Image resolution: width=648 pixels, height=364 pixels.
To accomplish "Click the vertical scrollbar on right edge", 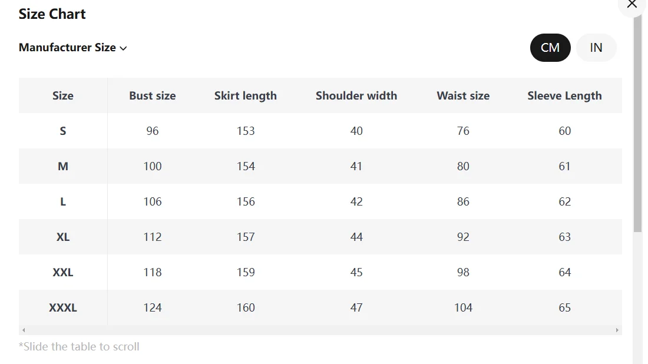I will click(x=637, y=124).
